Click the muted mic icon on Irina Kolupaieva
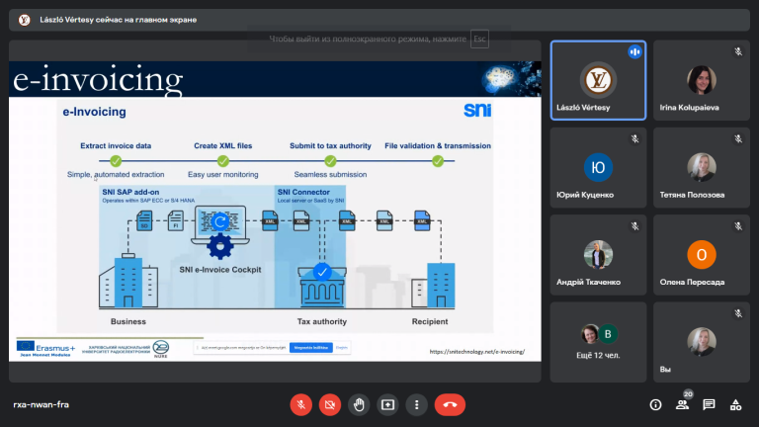This screenshot has height=427, width=759. click(737, 51)
